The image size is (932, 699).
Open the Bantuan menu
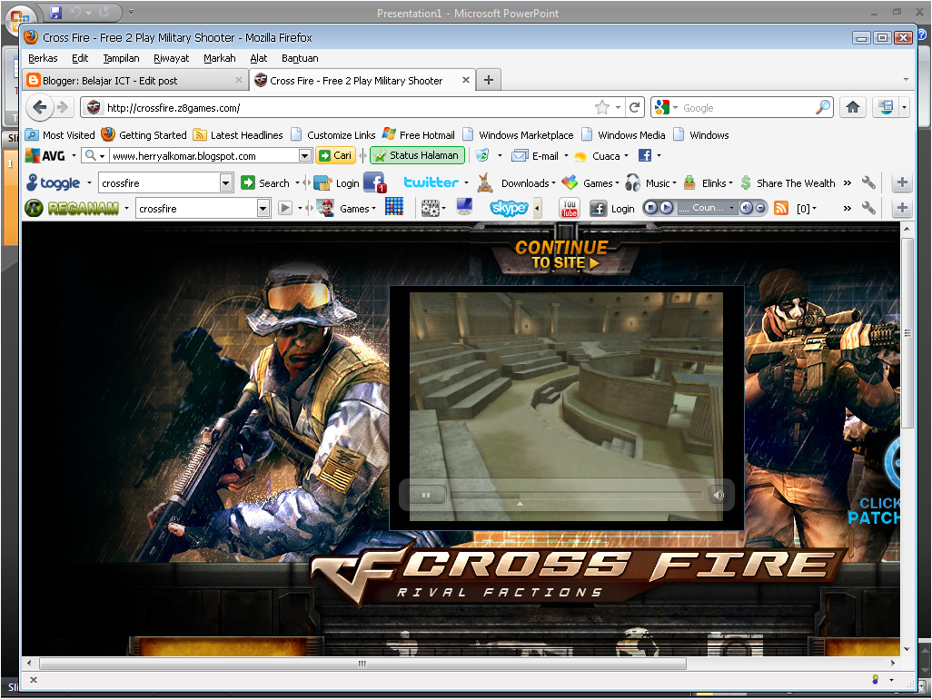pyautogui.click(x=300, y=57)
